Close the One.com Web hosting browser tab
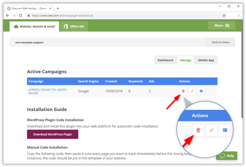This screenshot has width=246, height=167. pos(50,8)
